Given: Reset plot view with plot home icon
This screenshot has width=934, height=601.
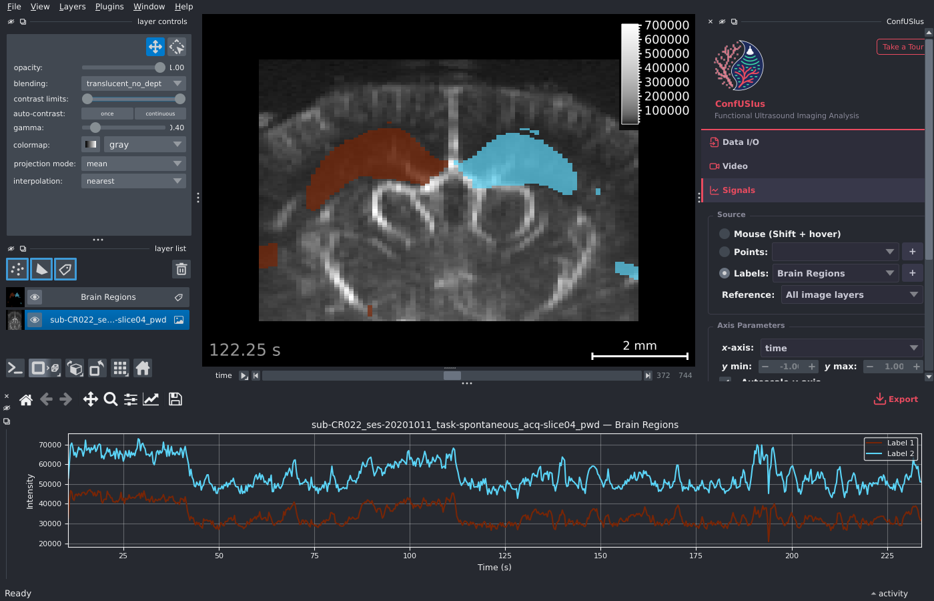Looking at the screenshot, I should click(26, 399).
